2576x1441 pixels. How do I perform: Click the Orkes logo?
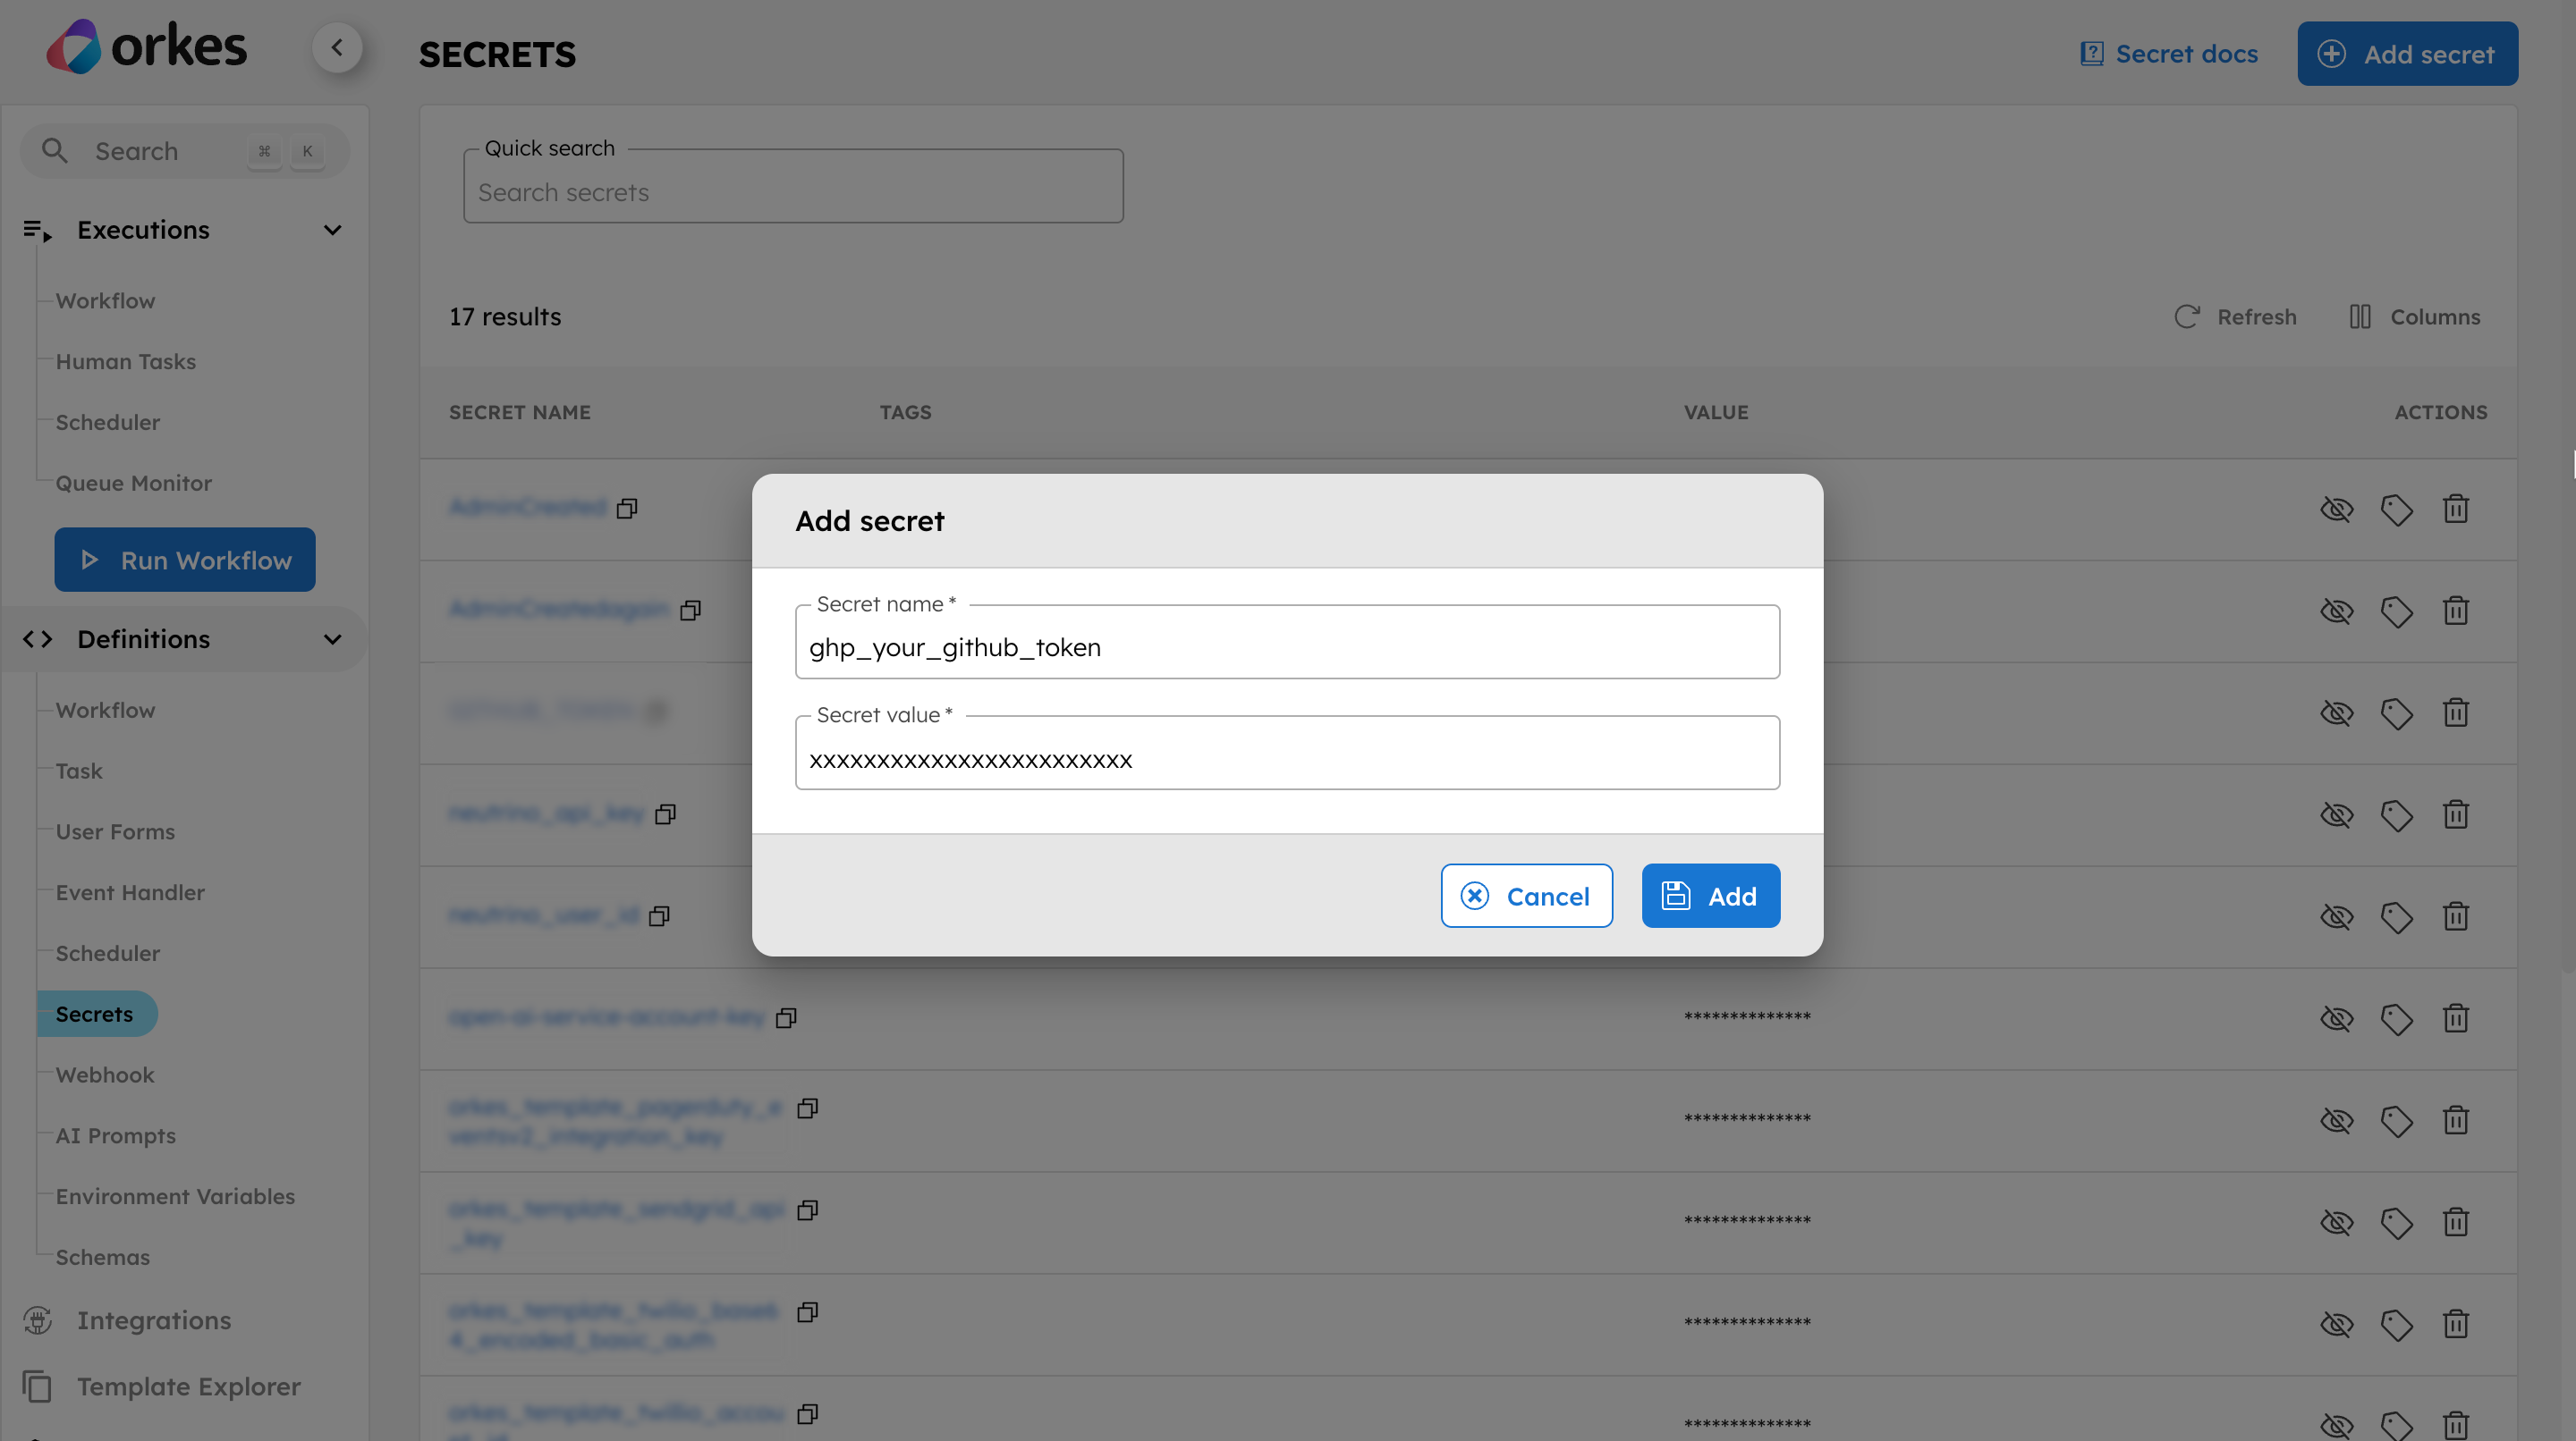tap(146, 45)
